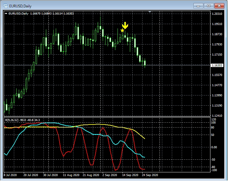Select the yellow indicator line
The width and height of the screenshot is (228, 181).
93,124
